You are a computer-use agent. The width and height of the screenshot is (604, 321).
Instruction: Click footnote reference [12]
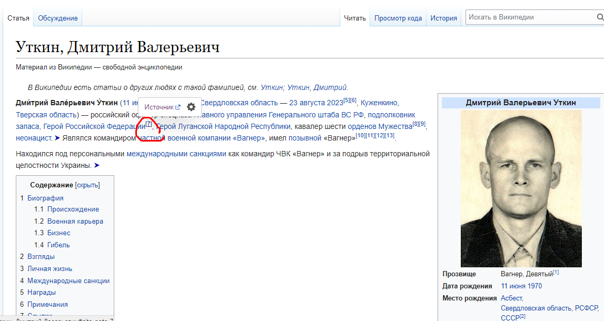coord(380,135)
